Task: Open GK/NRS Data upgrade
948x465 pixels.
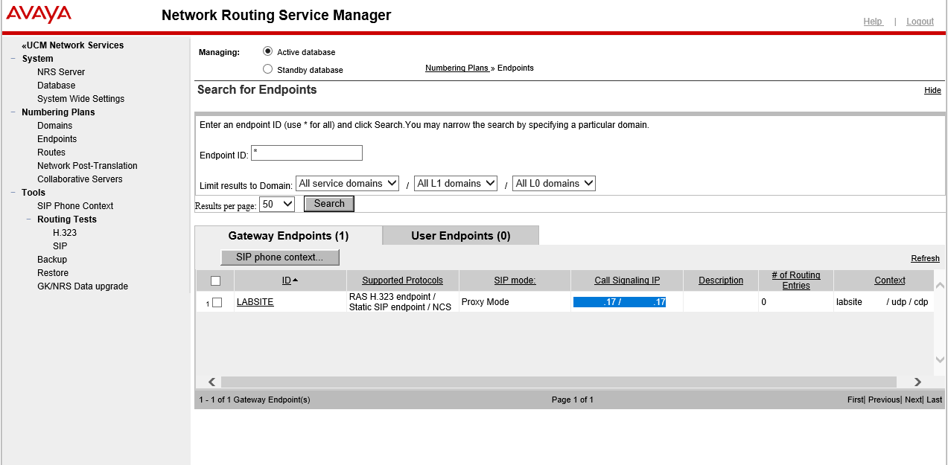Action: pyautogui.click(x=83, y=286)
